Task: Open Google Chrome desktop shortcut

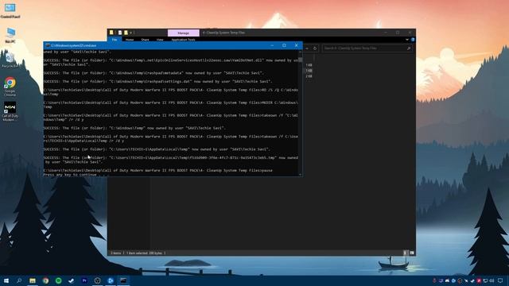Action: click(10, 87)
